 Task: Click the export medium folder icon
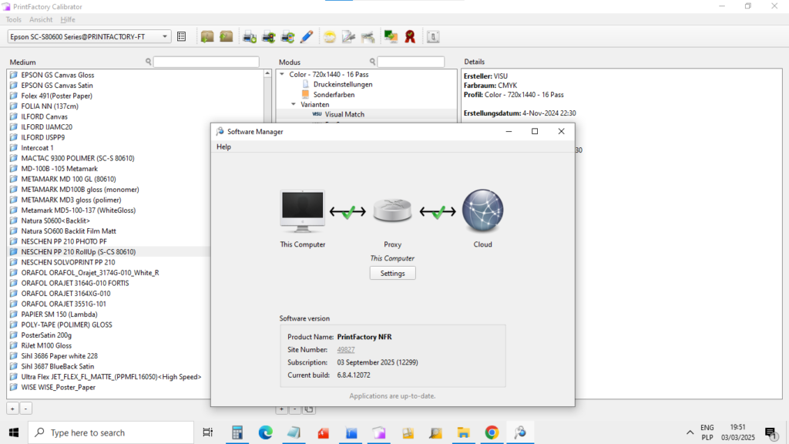tap(227, 35)
